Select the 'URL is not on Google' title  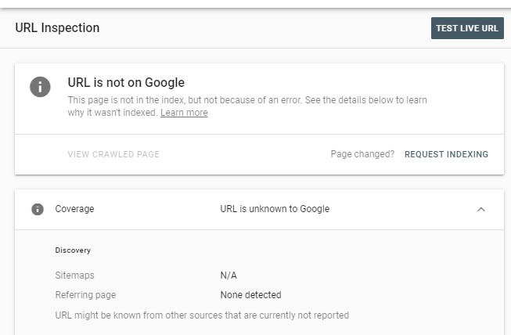pyautogui.click(x=126, y=82)
